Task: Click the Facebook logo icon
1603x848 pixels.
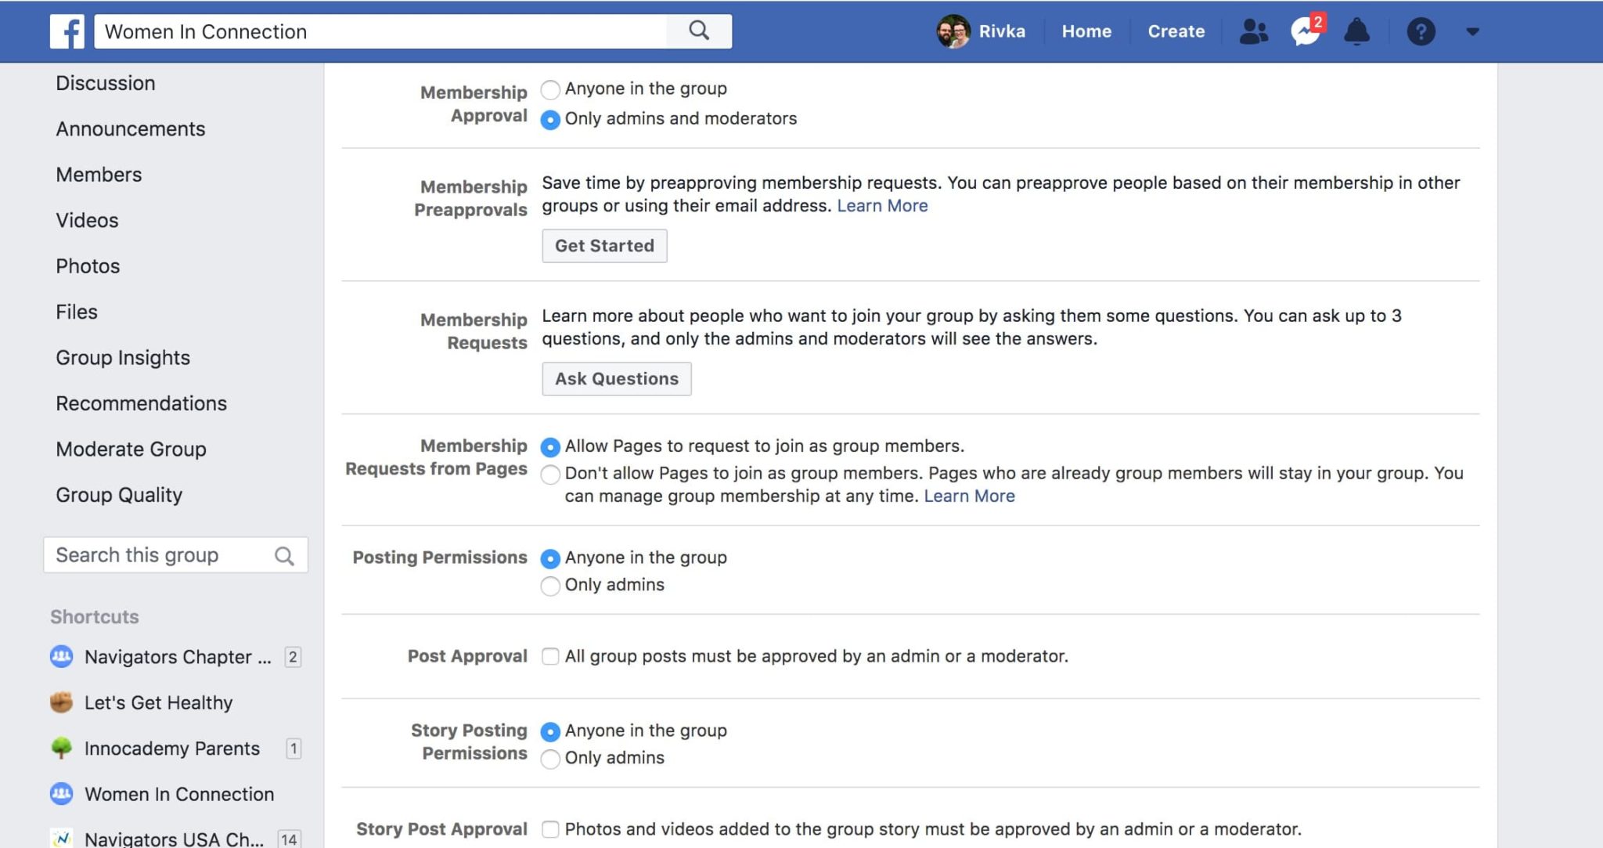Action: click(67, 31)
